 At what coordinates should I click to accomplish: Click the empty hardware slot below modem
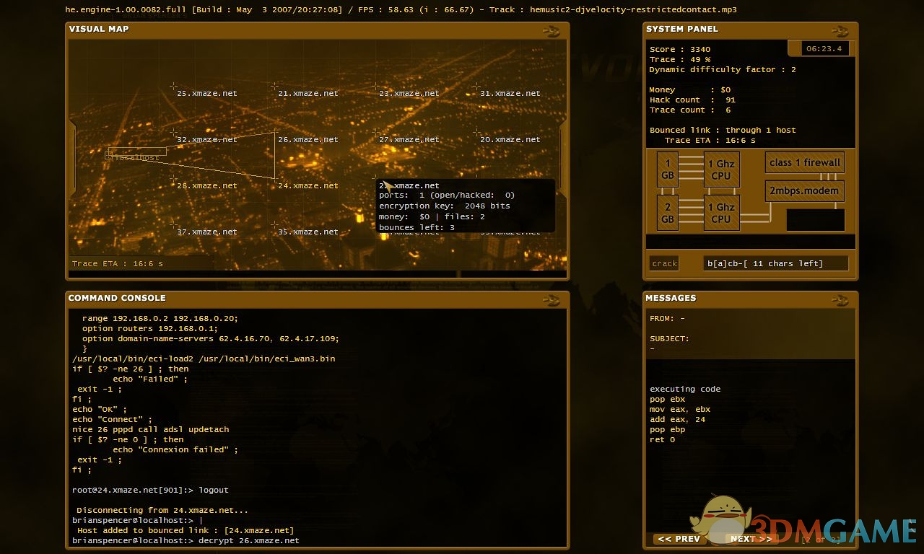click(815, 219)
